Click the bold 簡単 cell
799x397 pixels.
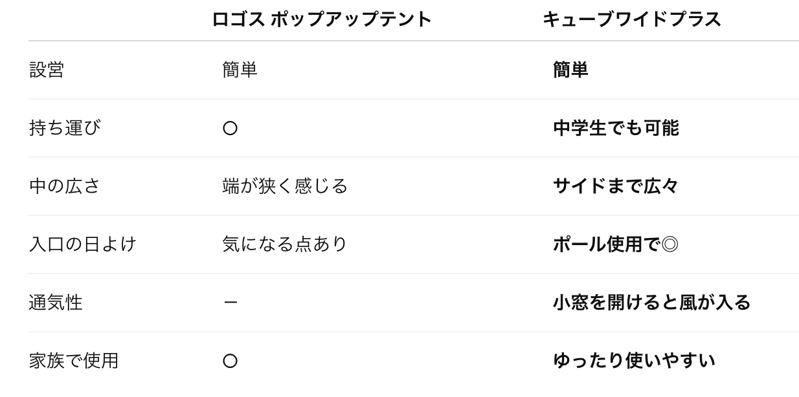570,70
